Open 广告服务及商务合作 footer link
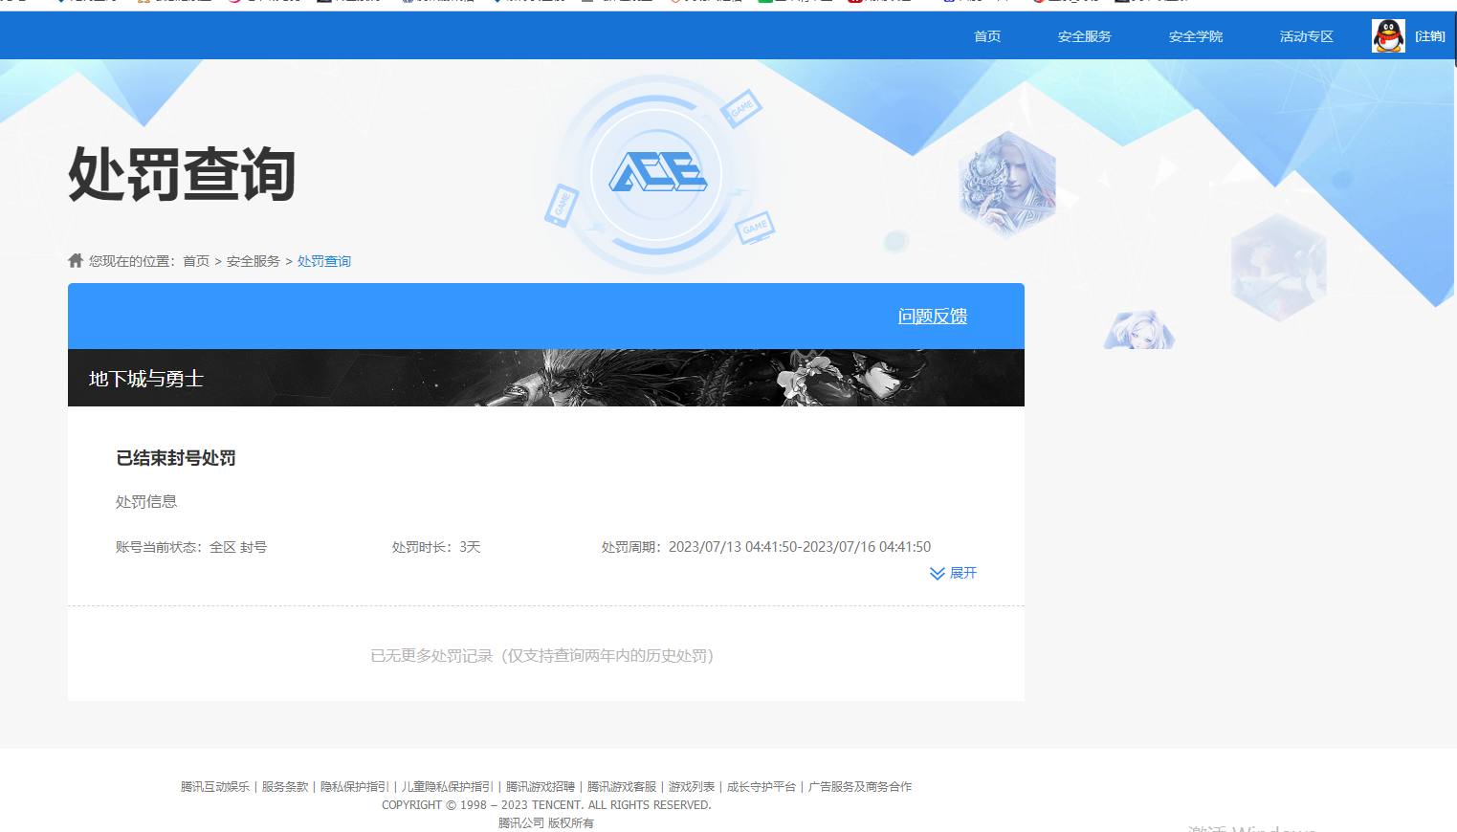The height and width of the screenshot is (832, 1457). click(860, 786)
